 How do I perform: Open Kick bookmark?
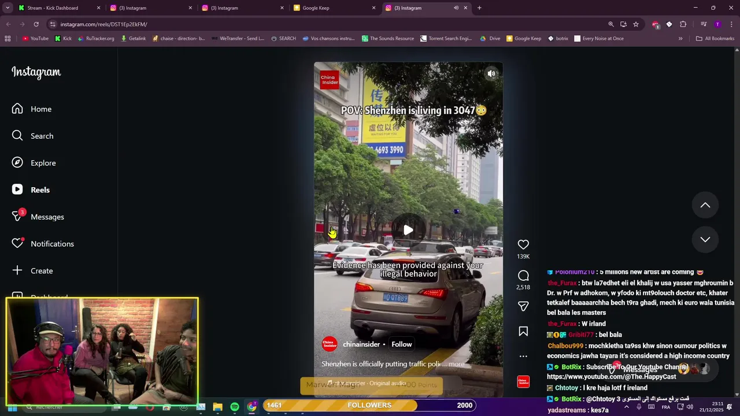63,39
